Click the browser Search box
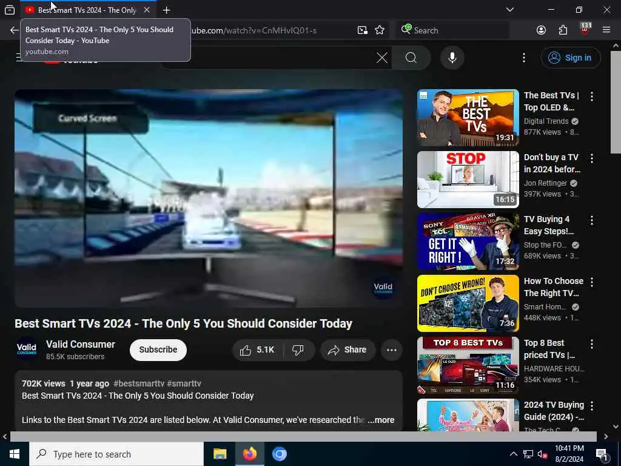 (x=452, y=30)
